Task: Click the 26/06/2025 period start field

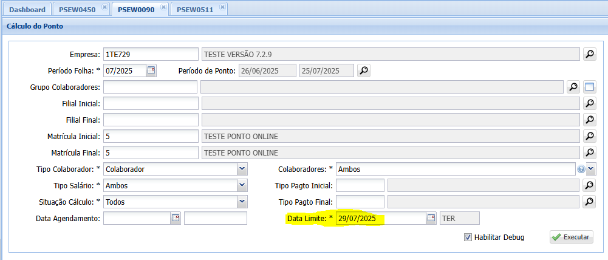Action: click(267, 70)
